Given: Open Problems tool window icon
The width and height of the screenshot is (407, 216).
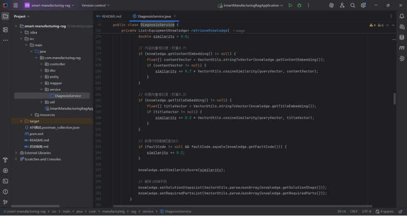Looking at the screenshot, I should click(x=5, y=192).
